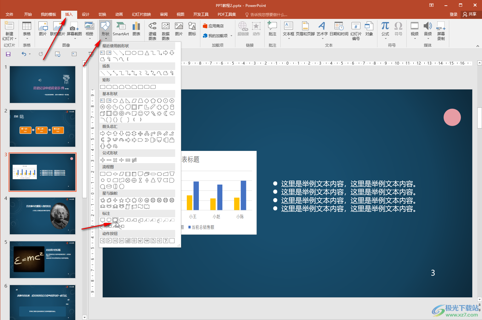Screen dimensions: 482x320
Task: Expand the WordArt dropdown
Action: 322,39
